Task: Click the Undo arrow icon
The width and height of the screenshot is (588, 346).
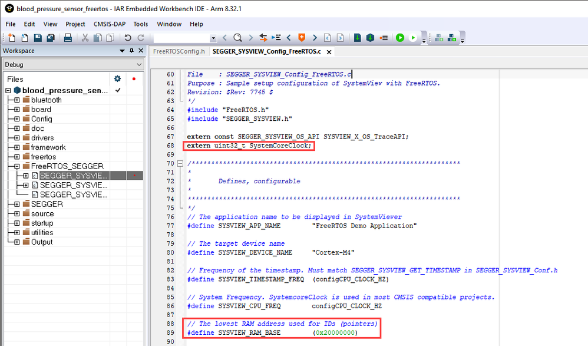Action: click(x=128, y=38)
